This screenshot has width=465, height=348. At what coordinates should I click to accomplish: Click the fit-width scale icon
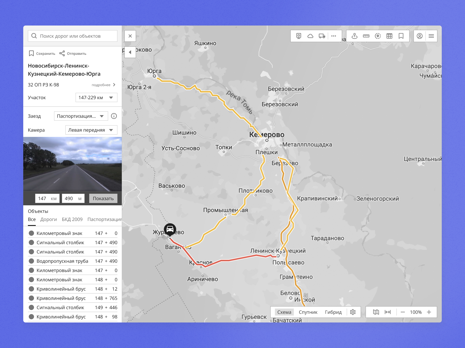click(x=388, y=312)
